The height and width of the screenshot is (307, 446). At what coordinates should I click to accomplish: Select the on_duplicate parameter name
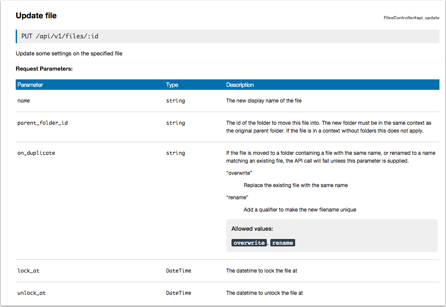click(36, 153)
